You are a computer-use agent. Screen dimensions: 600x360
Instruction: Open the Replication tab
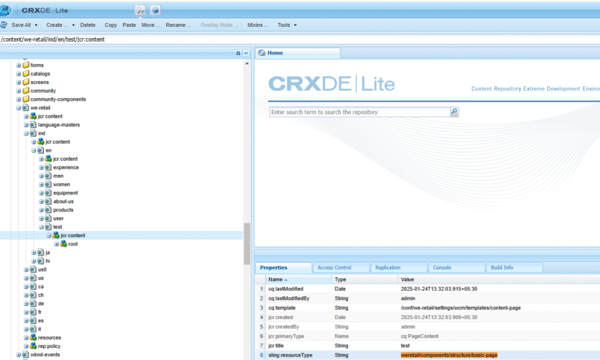point(398,268)
